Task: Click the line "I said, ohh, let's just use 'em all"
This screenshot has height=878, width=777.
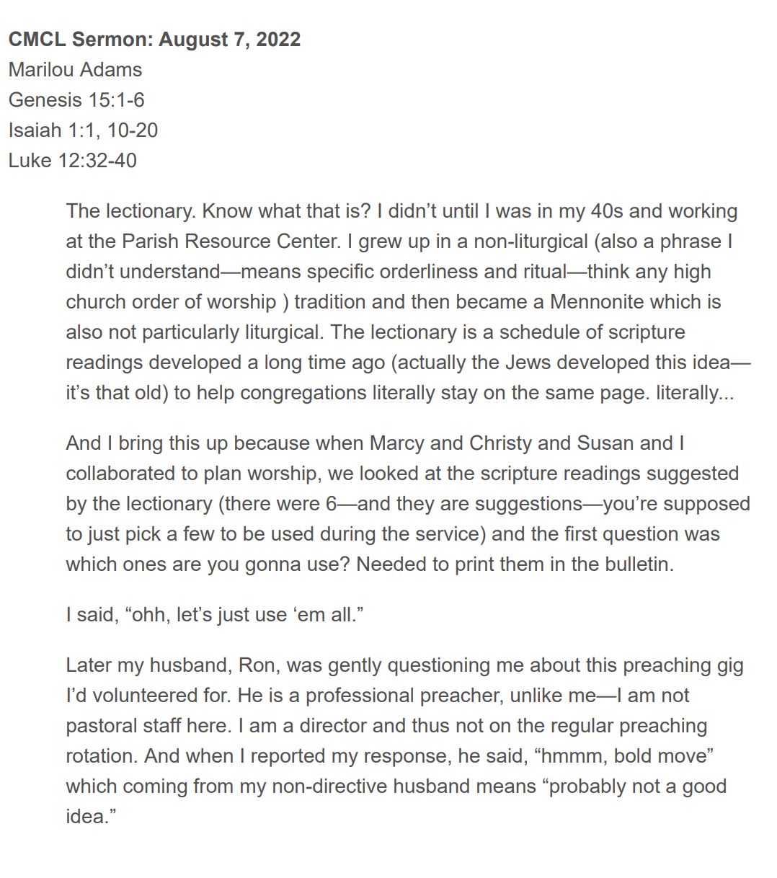Action: click(x=214, y=615)
